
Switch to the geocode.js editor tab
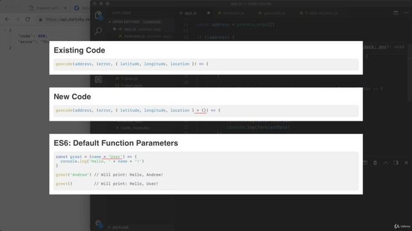tap(272, 13)
